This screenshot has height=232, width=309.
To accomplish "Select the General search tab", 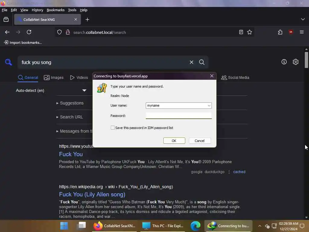I will 28,78.
